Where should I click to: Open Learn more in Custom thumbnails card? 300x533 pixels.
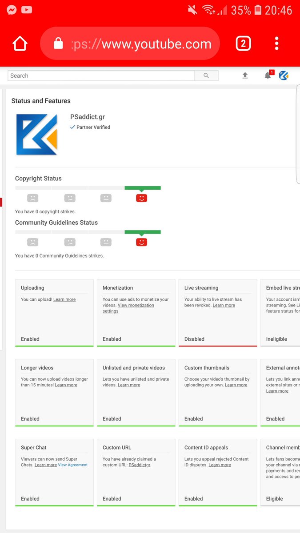[236, 385]
